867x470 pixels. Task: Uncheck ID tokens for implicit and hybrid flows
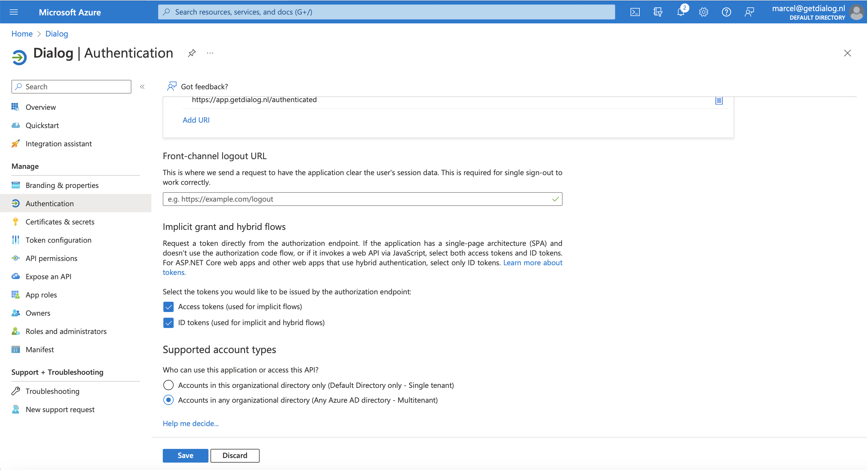coord(168,323)
